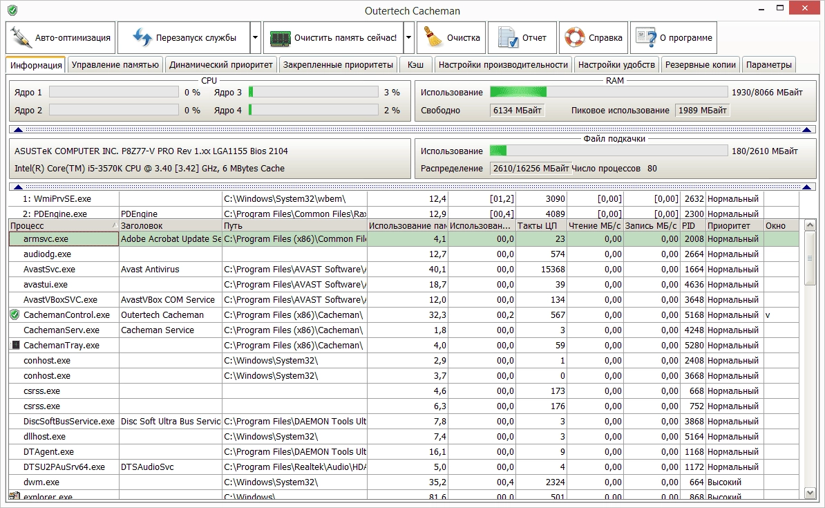
Task: Sort by the Чтение МБ/с column header
Action: [x=595, y=225]
